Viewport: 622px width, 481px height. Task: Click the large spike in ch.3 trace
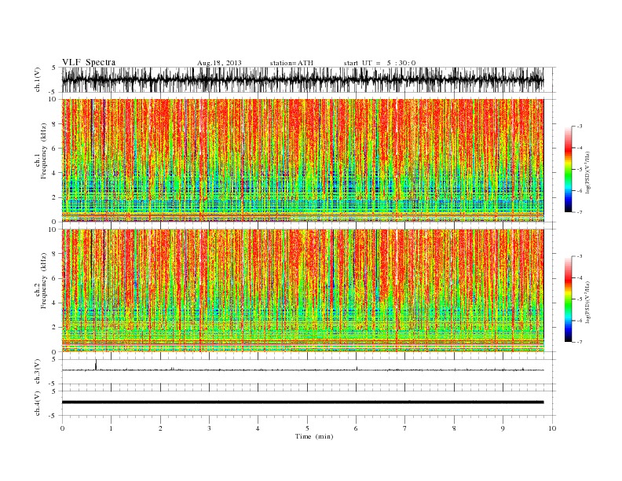[96, 364]
